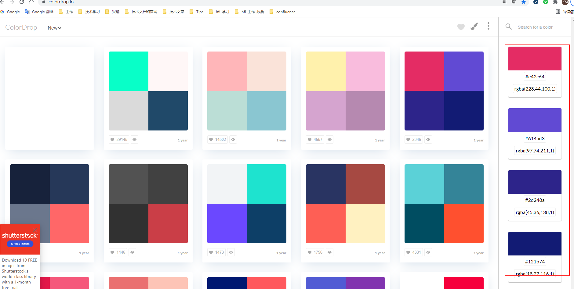Open the Google 翻译 bookmark
The width and height of the screenshot is (574, 289).
point(39,12)
